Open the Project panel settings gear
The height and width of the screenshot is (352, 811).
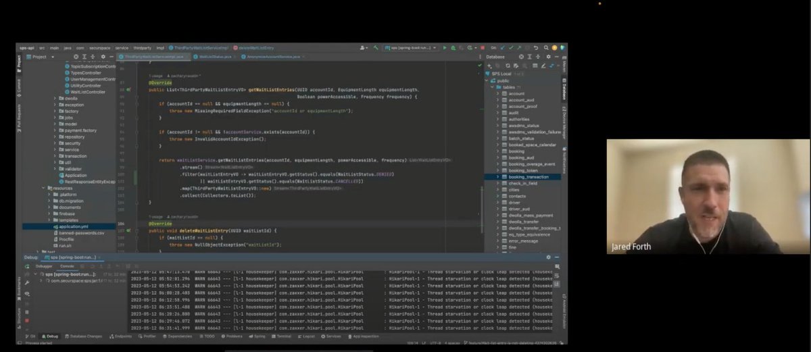103,57
